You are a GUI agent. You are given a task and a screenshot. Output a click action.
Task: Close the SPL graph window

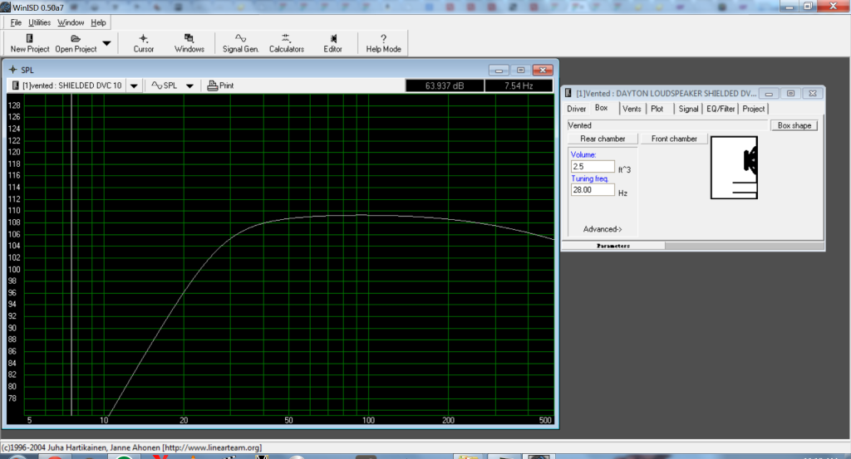543,70
